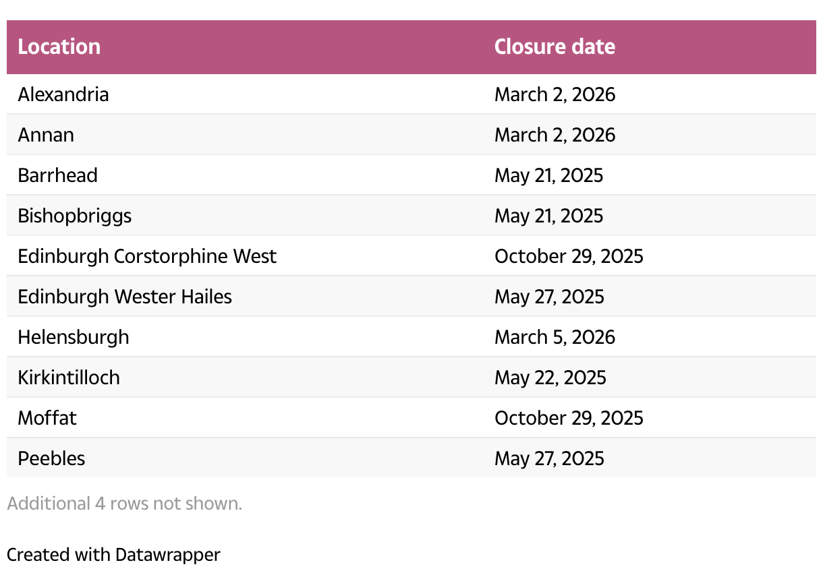Click the 'Additional 4 rows not shown' note
This screenshot has height=573, width=823.
pyautogui.click(x=124, y=503)
